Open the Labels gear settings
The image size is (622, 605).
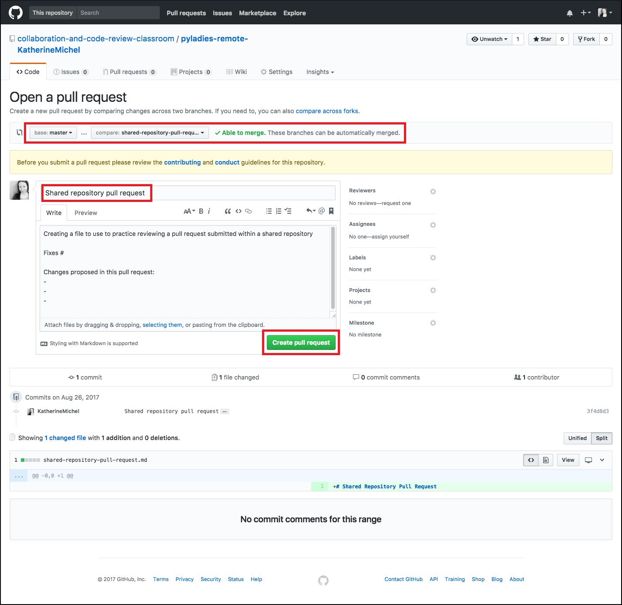433,258
